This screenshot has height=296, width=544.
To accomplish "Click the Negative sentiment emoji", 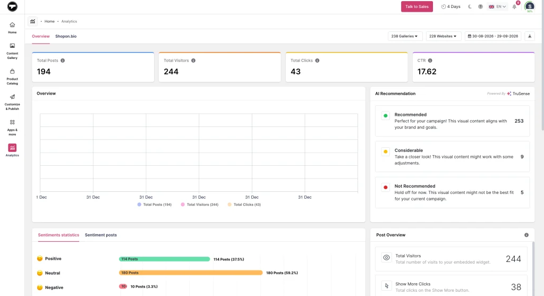I will (40, 287).
